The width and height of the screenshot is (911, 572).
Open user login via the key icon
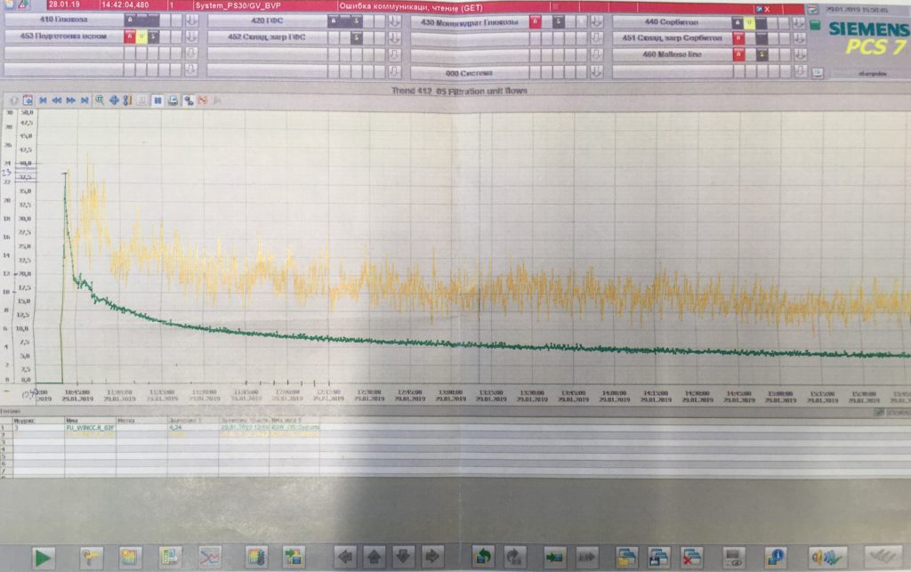pyautogui.click(x=91, y=558)
